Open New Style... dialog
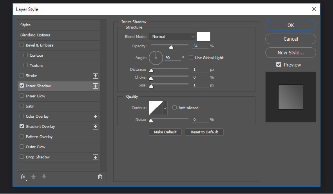 pyautogui.click(x=291, y=52)
